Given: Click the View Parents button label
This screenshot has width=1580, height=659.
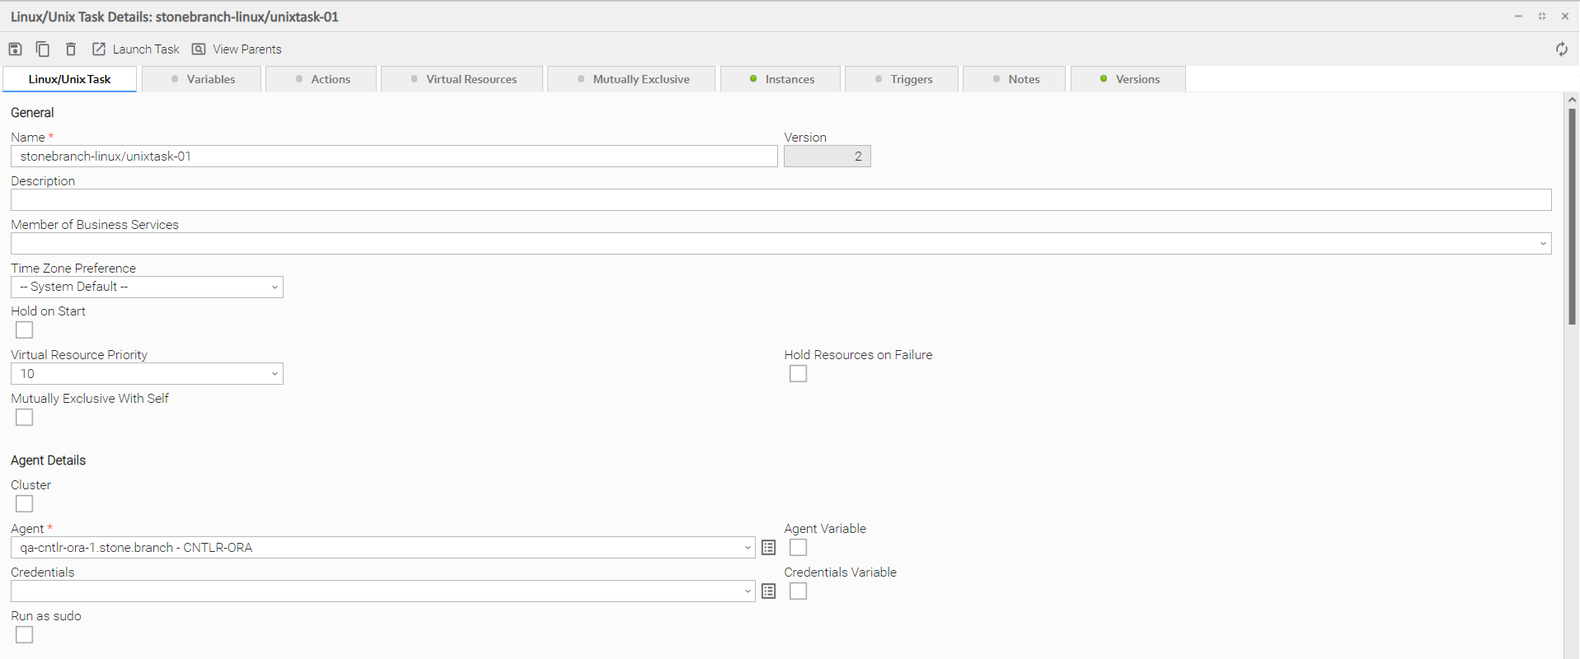Looking at the screenshot, I should point(247,49).
